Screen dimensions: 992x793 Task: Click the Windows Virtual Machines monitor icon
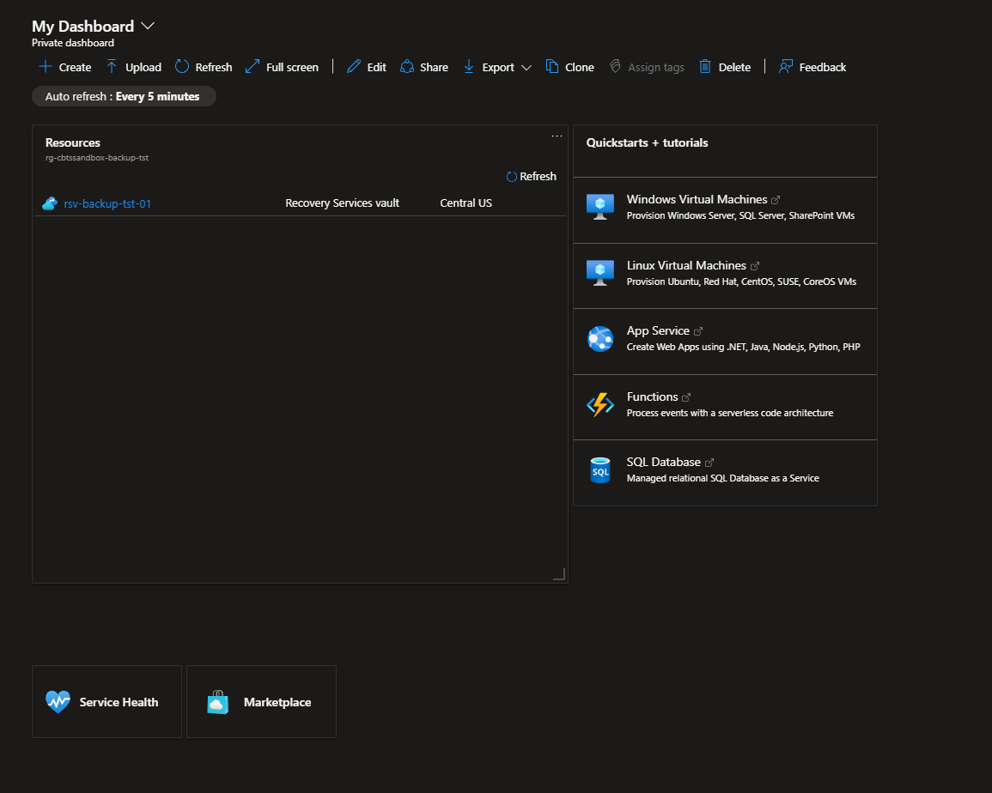pos(600,207)
